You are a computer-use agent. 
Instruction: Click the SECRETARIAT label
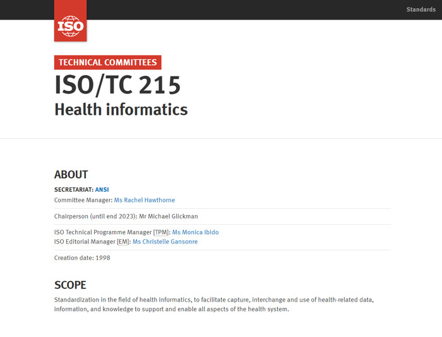pyautogui.click(x=74, y=189)
